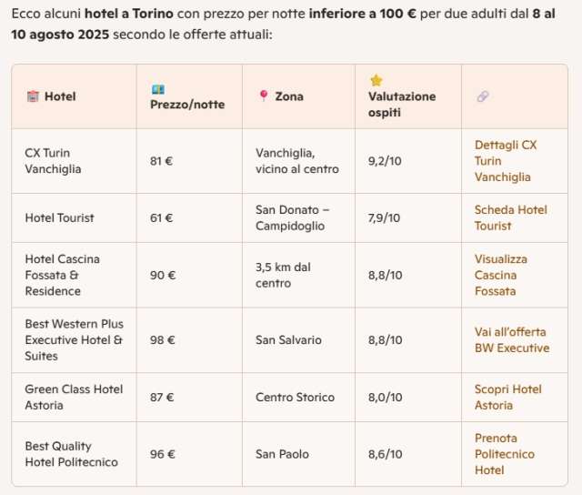Click the pin icon beside Zona

pos(264,96)
